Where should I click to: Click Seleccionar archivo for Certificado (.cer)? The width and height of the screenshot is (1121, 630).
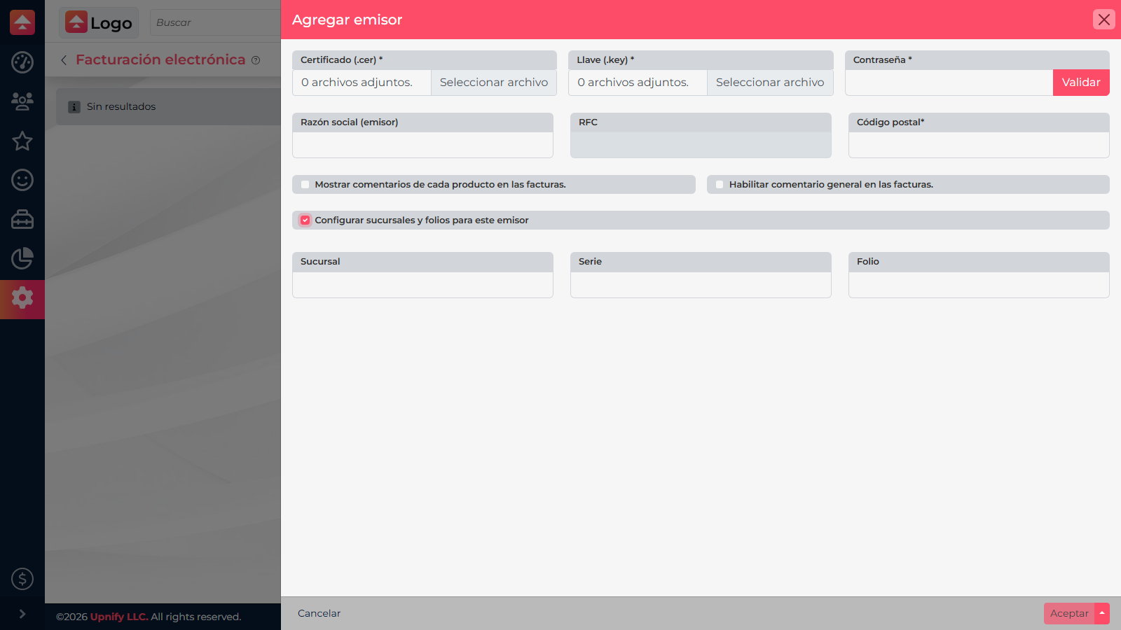pyautogui.click(x=494, y=83)
